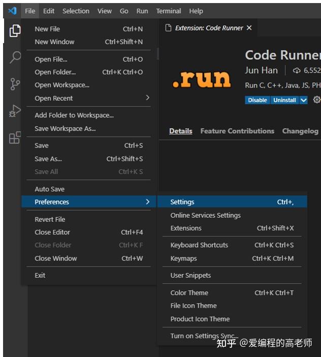
Task: Open Code Runner manage gear icon
Action: tap(316, 100)
